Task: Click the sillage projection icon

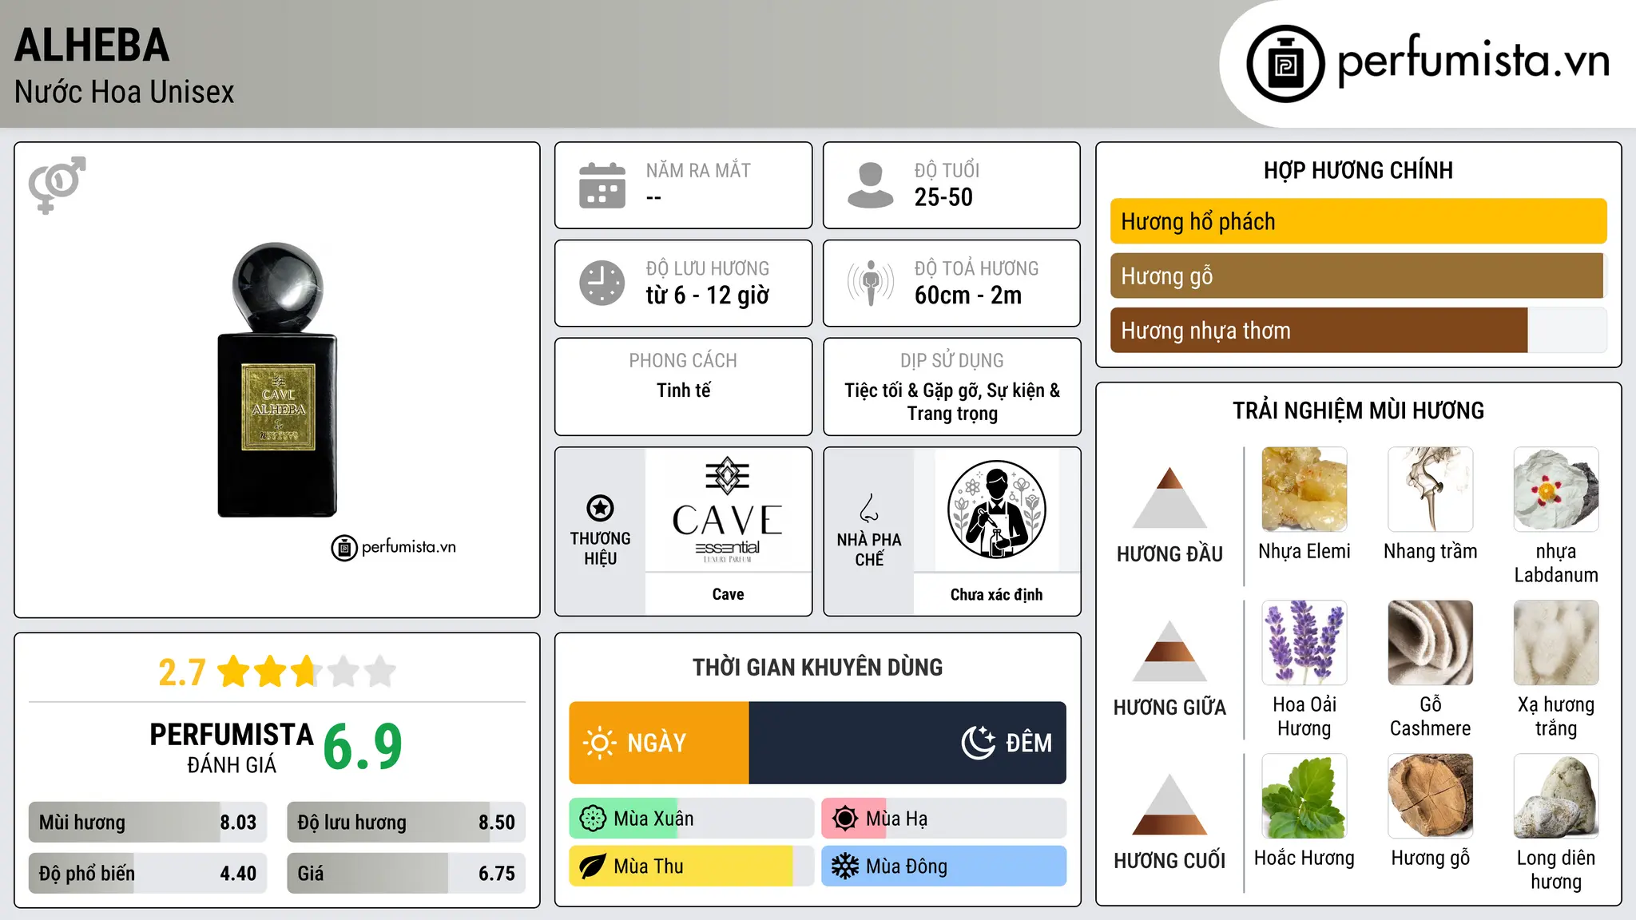Action: point(870,283)
